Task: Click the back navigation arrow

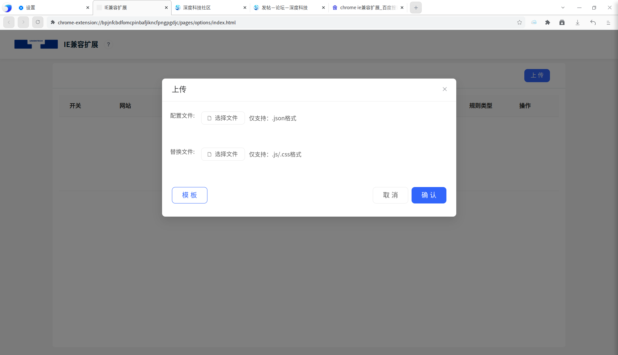Action: pos(9,22)
